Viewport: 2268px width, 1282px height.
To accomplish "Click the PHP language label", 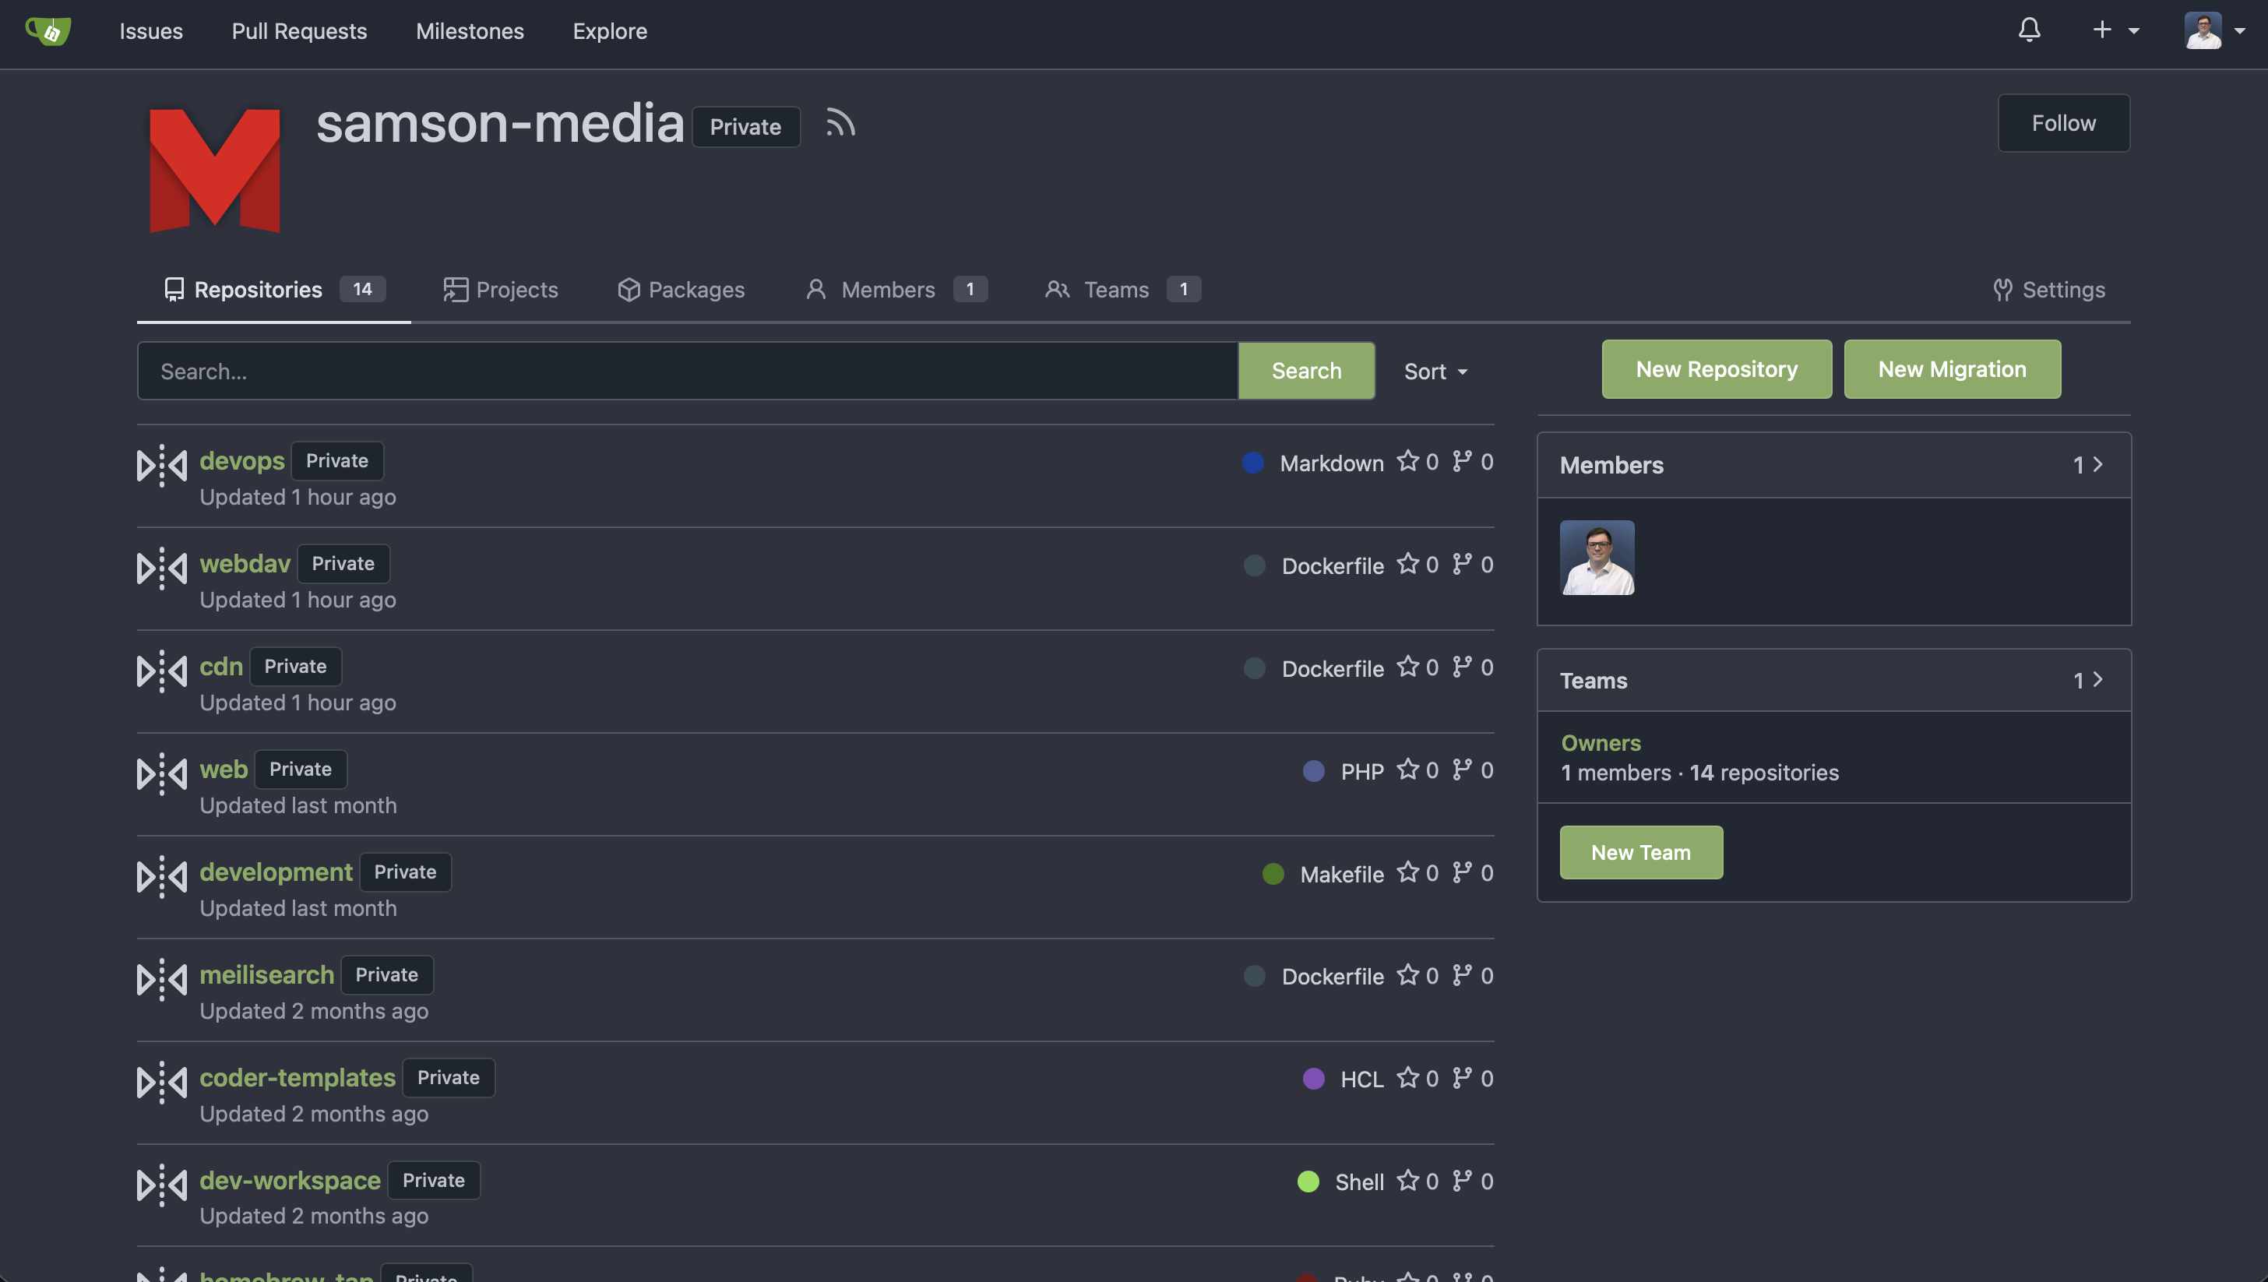I will (x=1362, y=772).
